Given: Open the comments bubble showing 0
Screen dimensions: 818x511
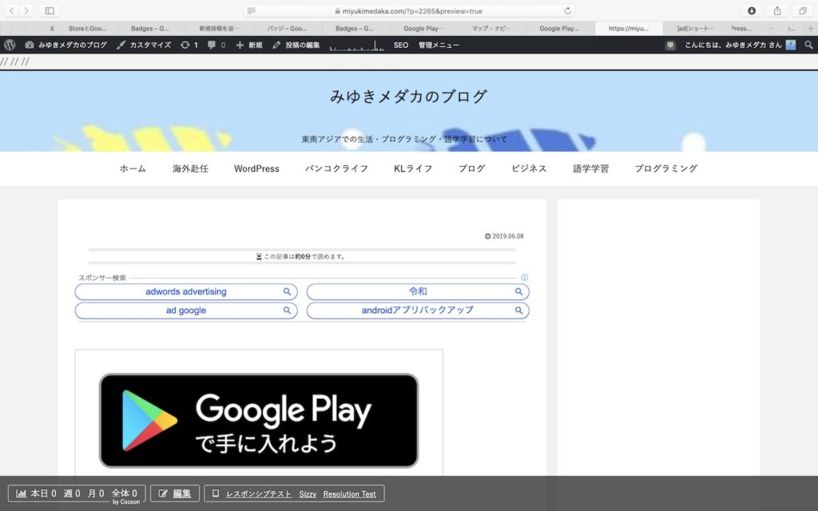Looking at the screenshot, I should point(216,45).
